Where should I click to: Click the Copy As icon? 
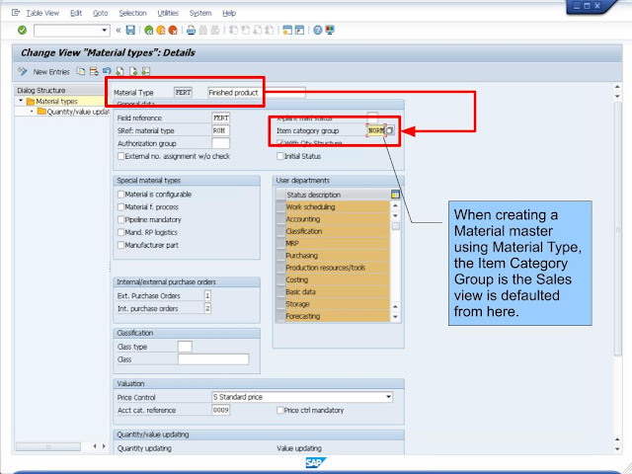click(81, 71)
